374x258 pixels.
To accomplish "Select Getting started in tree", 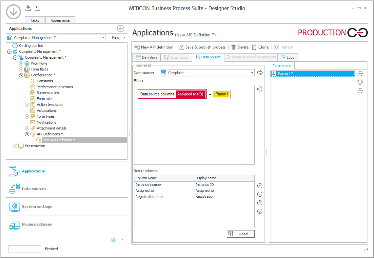I will [x=31, y=46].
